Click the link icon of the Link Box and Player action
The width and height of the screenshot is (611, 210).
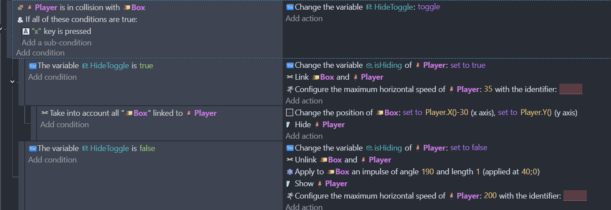click(x=290, y=77)
